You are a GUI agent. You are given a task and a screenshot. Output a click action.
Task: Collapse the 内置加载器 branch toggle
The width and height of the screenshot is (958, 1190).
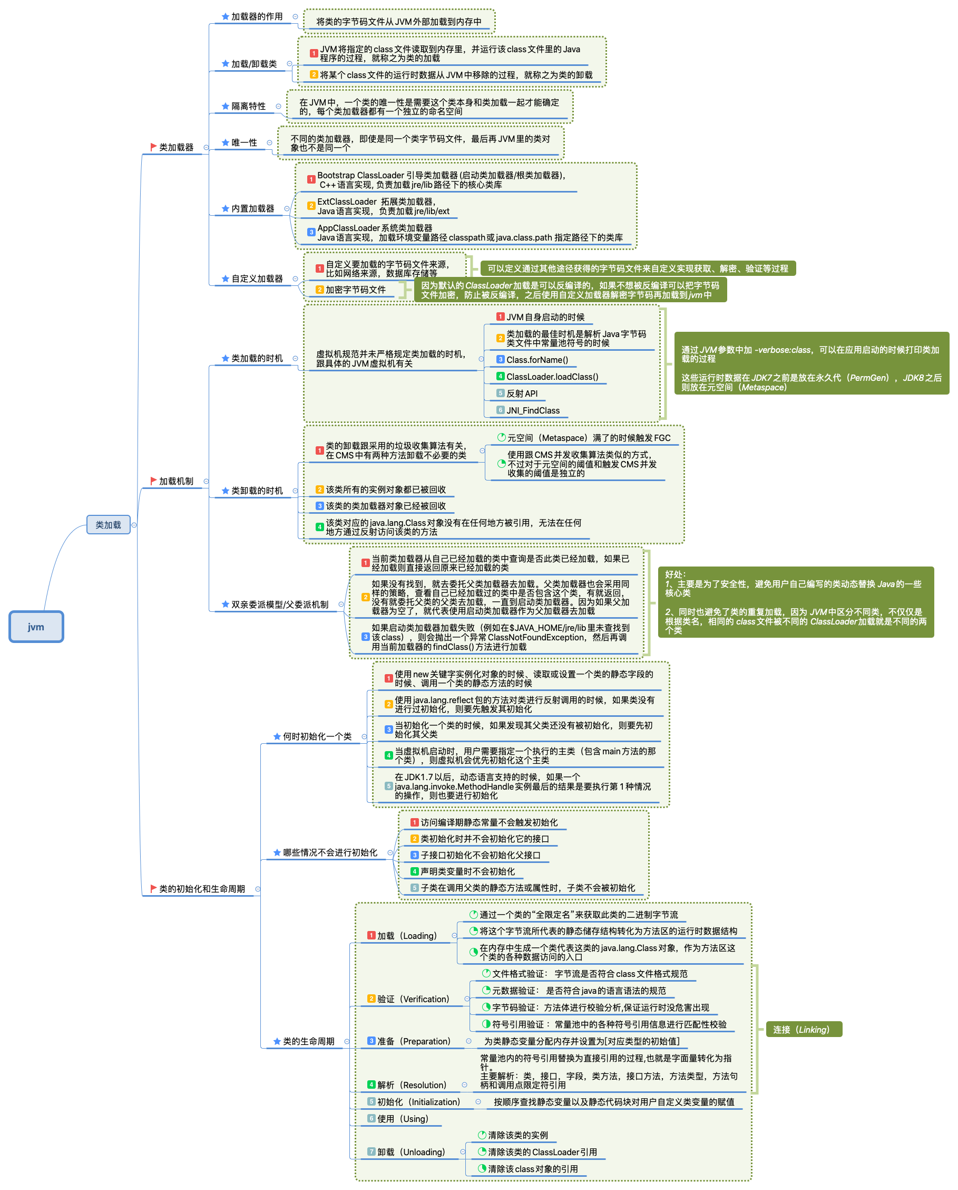[x=287, y=209]
